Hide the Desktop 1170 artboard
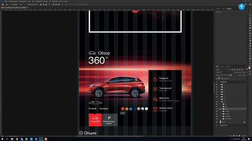 coord(217,125)
